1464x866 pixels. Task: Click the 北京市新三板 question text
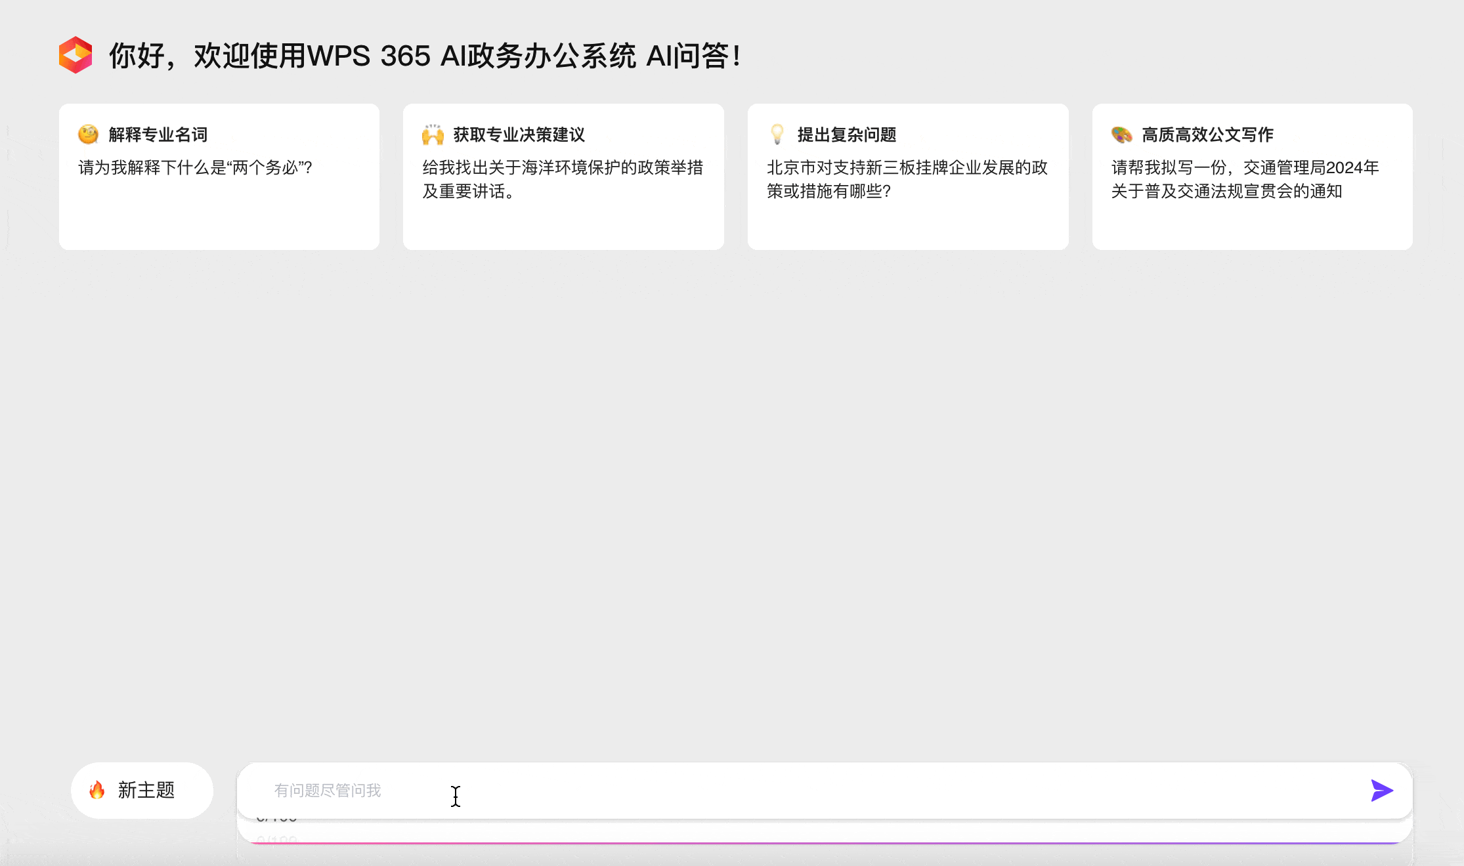pos(907,180)
